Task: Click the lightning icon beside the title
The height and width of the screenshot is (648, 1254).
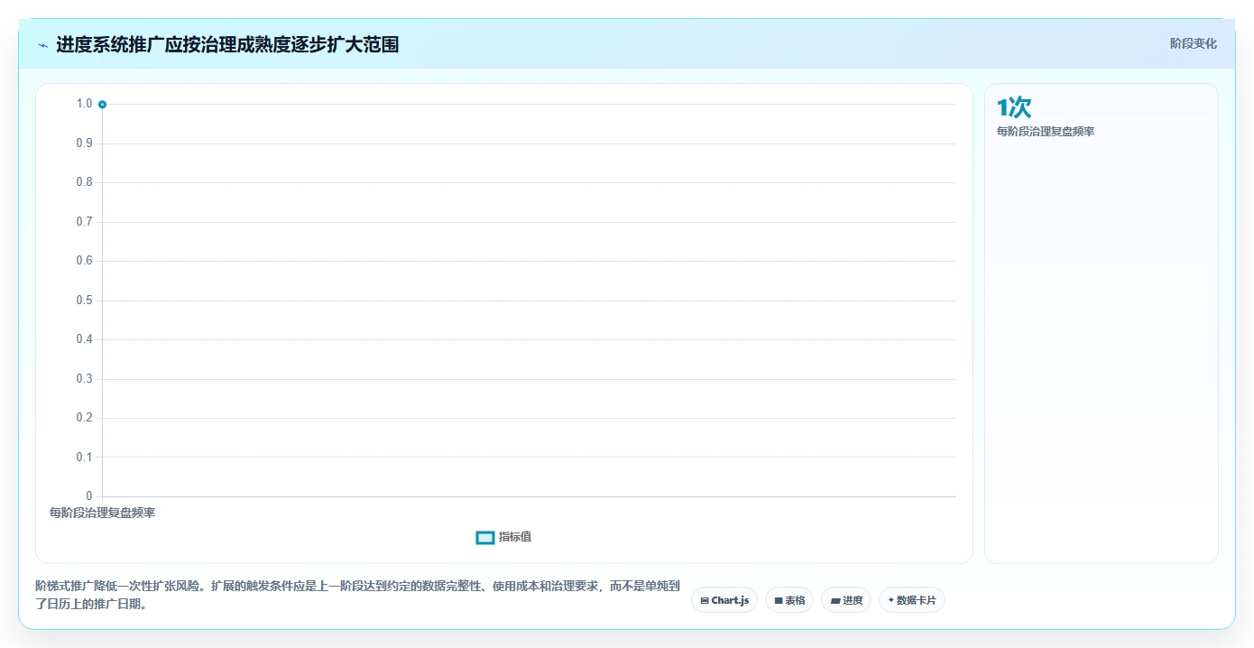Action: (42, 45)
